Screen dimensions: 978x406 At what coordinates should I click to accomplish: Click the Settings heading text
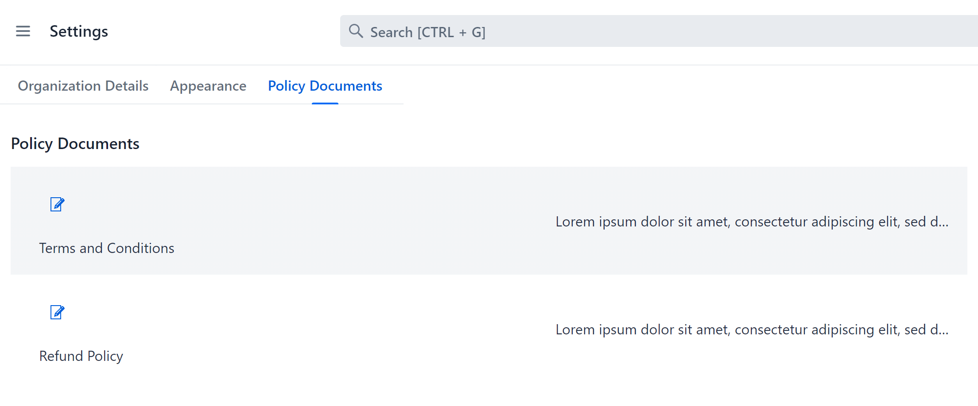click(x=79, y=31)
